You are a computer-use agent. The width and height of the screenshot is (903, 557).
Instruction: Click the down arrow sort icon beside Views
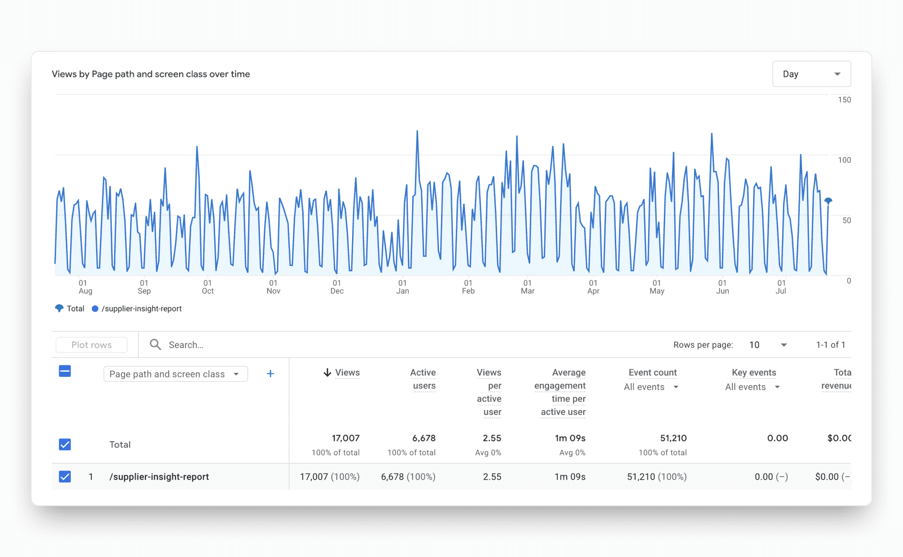pos(327,373)
